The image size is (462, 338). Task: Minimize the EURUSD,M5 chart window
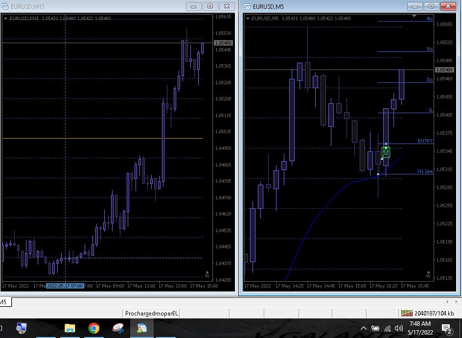coord(415,6)
